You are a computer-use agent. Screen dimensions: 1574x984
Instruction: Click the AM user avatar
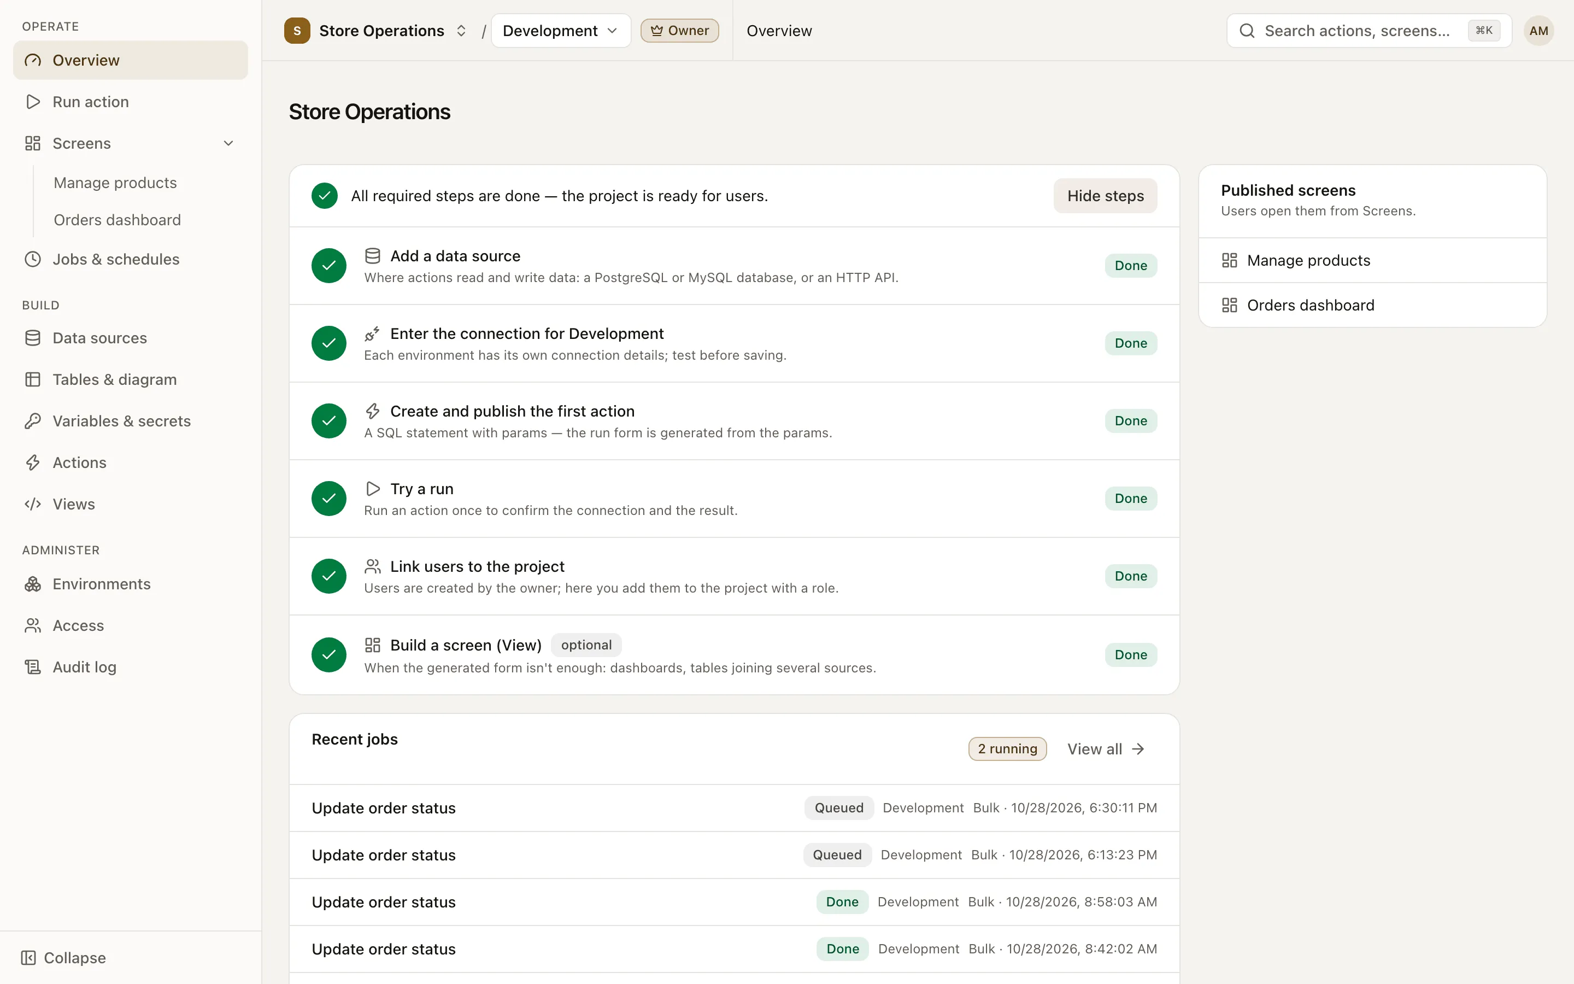point(1538,31)
